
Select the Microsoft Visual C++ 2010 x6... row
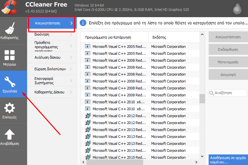(x=140, y=102)
